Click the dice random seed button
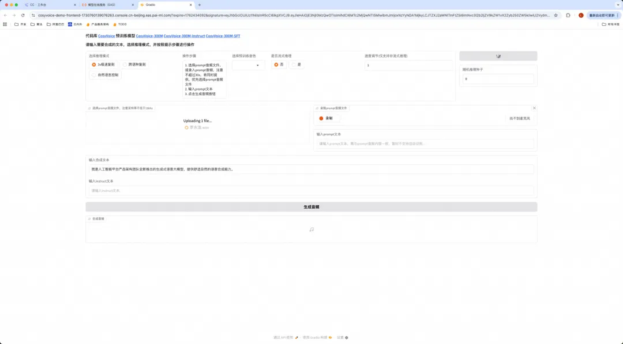 (498, 56)
